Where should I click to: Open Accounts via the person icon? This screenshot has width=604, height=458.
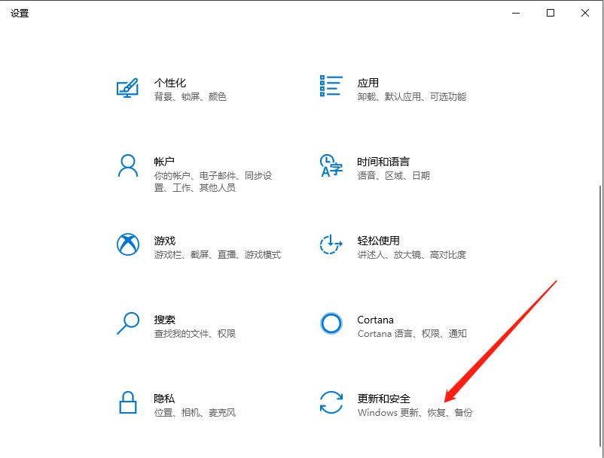(128, 165)
